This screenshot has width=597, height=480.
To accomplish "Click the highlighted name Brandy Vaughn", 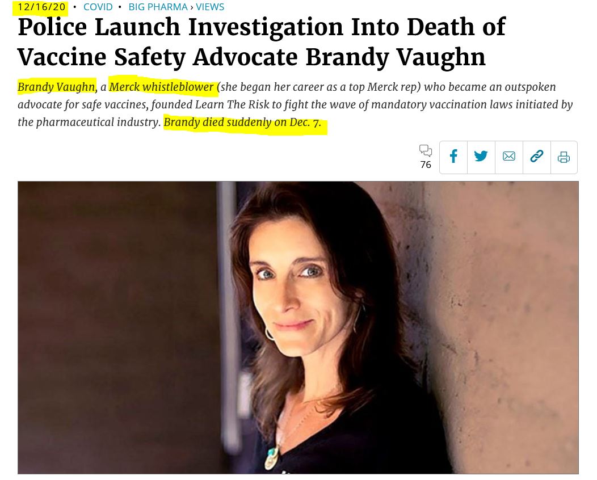I will pyautogui.click(x=56, y=87).
